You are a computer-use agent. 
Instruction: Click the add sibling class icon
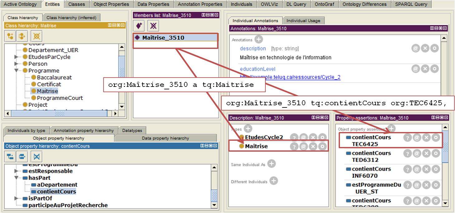pos(22,36)
